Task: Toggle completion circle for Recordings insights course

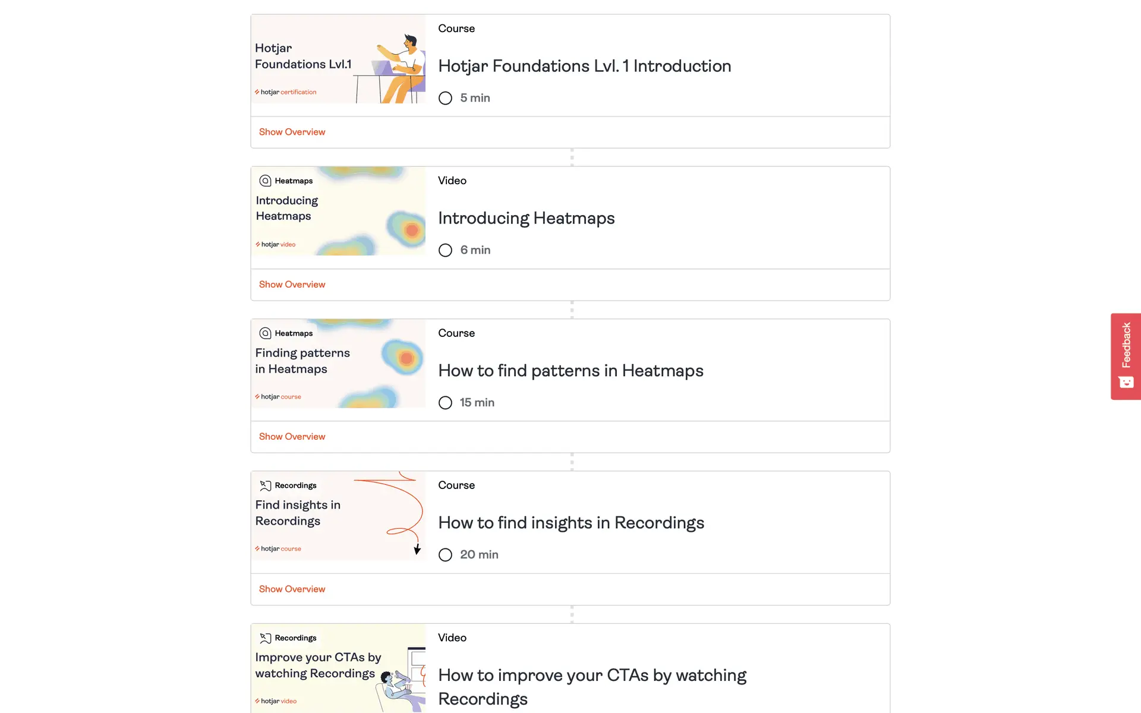Action: pyautogui.click(x=445, y=555)
